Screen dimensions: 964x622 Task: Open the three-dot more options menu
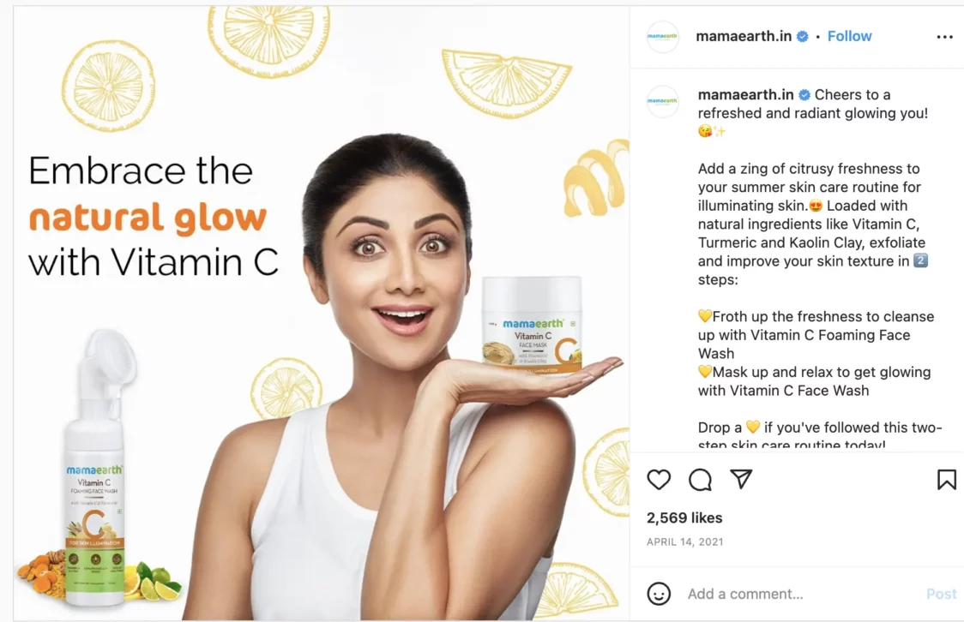[944, 37]
